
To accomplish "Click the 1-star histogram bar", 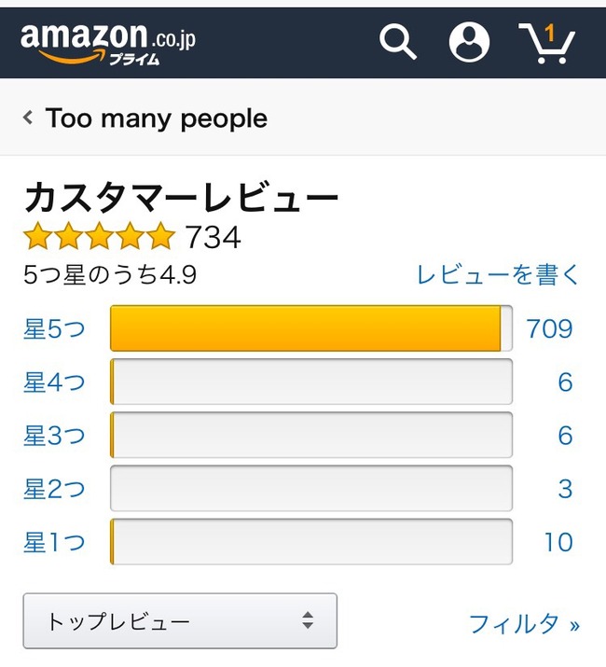I will coord(310,541).
